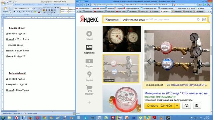Click the Трёхтарифный ? heading in the document
213x120 pixels.
point(18,73)
